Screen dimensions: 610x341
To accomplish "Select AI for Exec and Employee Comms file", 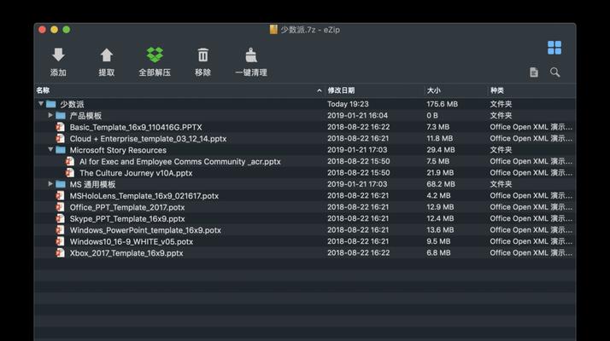I will pyautogui.click(x=180, y=162).
